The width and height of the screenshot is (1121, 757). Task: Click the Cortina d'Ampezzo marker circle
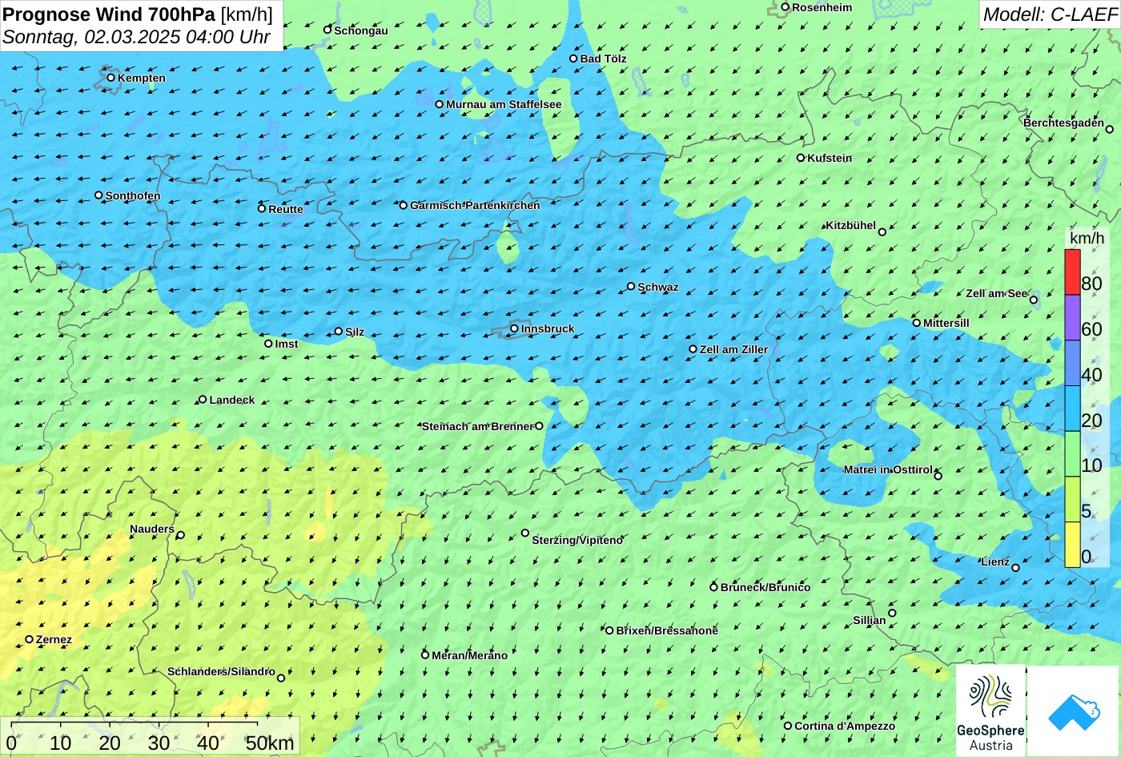point(788,726)
